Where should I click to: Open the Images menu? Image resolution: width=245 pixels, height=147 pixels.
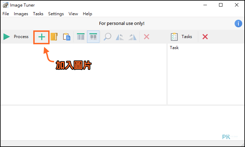[21, 14]
